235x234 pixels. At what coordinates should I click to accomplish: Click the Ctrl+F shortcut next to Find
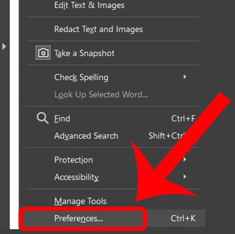click(x=183, y=118)
